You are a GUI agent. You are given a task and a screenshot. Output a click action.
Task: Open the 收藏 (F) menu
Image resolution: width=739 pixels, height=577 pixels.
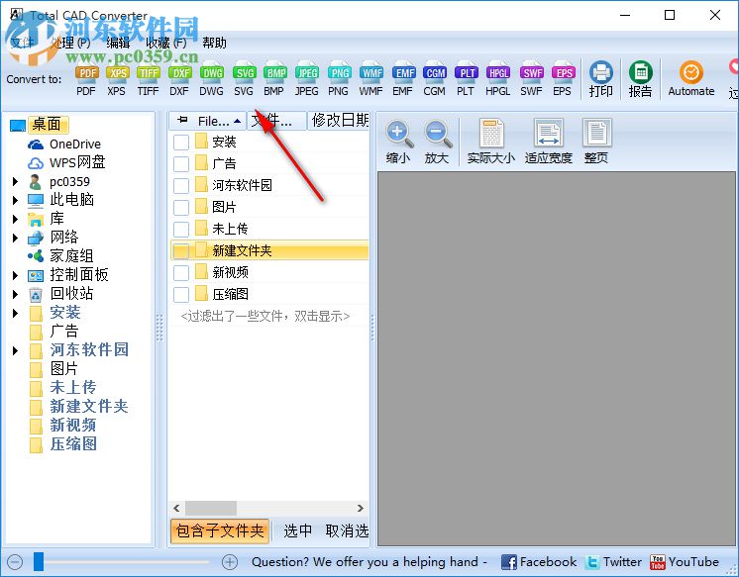[165, 43]
